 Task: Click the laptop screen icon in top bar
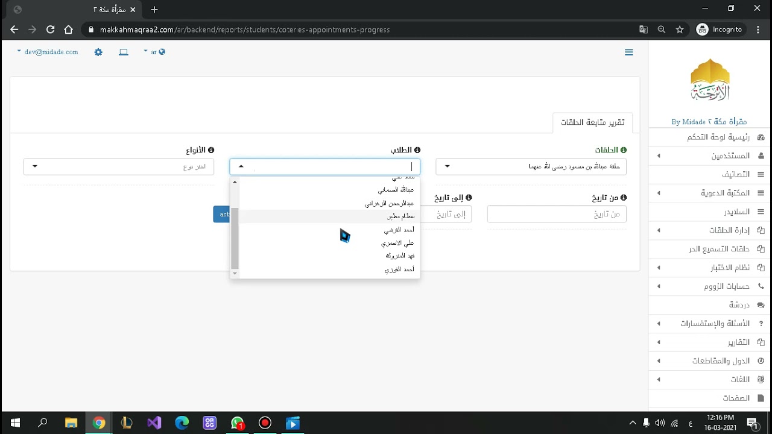pyautogui.click(x=124, y=52)
